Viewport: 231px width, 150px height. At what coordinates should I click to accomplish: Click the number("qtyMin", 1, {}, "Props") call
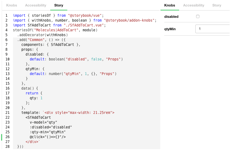[x=83, y=74]
